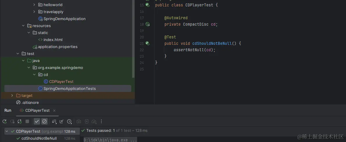Click line number 25 in the gutter
This screenshot has height=142, width=346.
click(142, 69)
